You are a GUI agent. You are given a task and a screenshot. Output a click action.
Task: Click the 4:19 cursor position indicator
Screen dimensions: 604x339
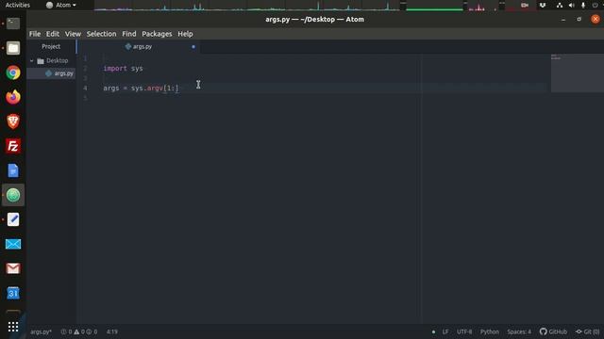click(112, 331)
